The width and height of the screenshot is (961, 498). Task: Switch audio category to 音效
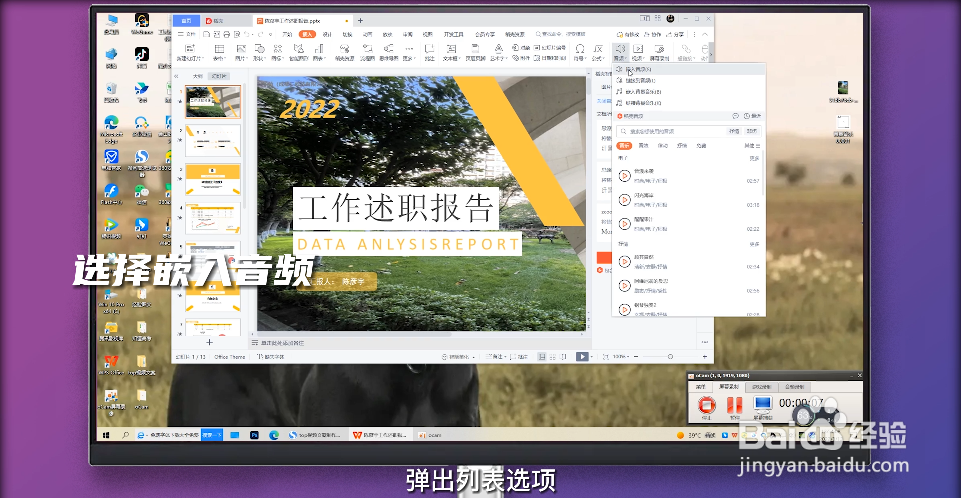[x=643, y=145]
